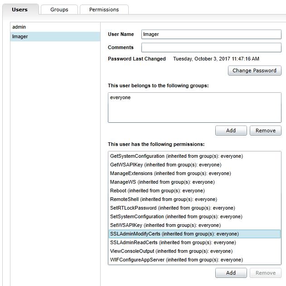
Task: Switch to the Groups tab
Action: click(59, 10)
